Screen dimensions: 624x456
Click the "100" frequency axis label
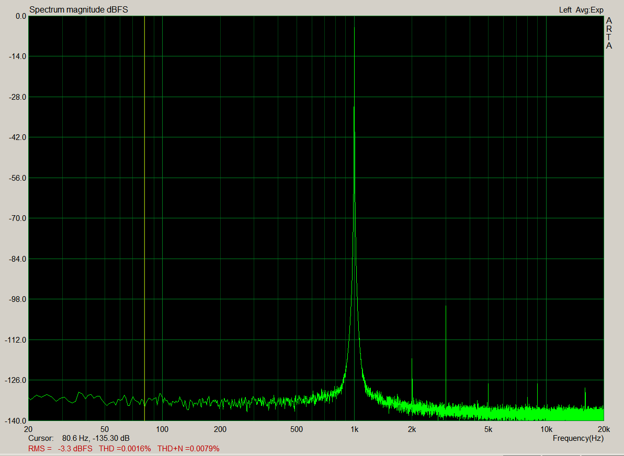point(162,429)
